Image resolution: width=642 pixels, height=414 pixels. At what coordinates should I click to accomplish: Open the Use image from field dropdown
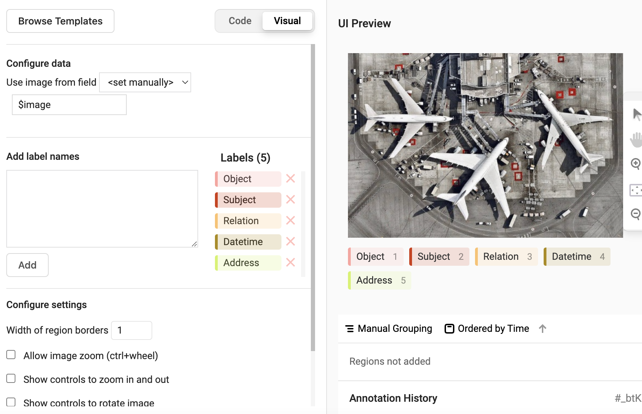coord(145,82)
